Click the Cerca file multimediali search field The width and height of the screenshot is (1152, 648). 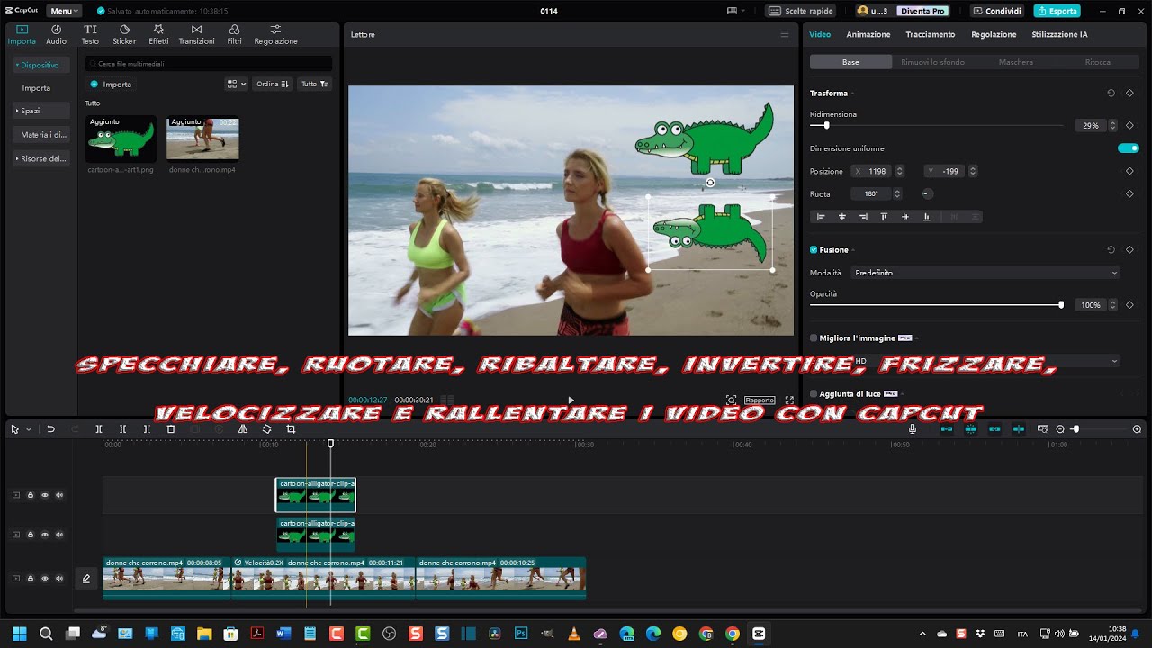coord(209,64)
